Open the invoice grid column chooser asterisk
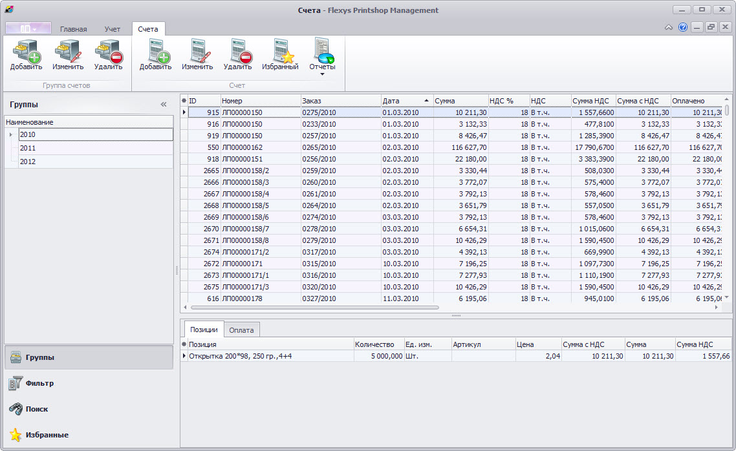 184,101
